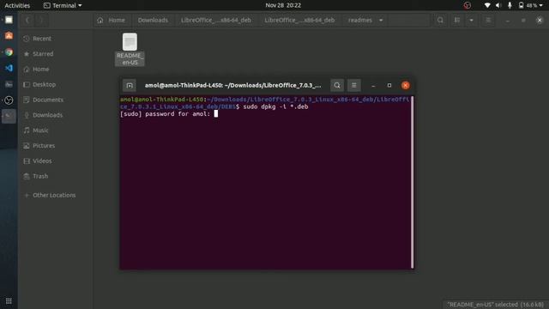Open the terminal hamburger menu

354,85
